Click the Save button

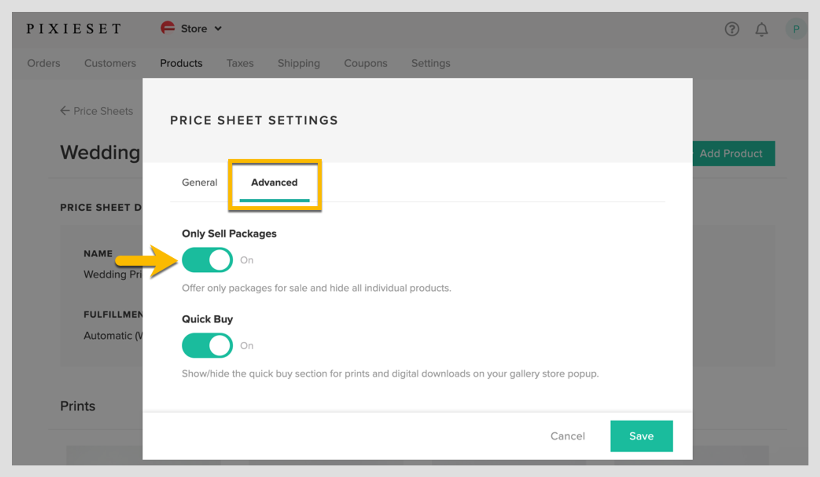641,436
